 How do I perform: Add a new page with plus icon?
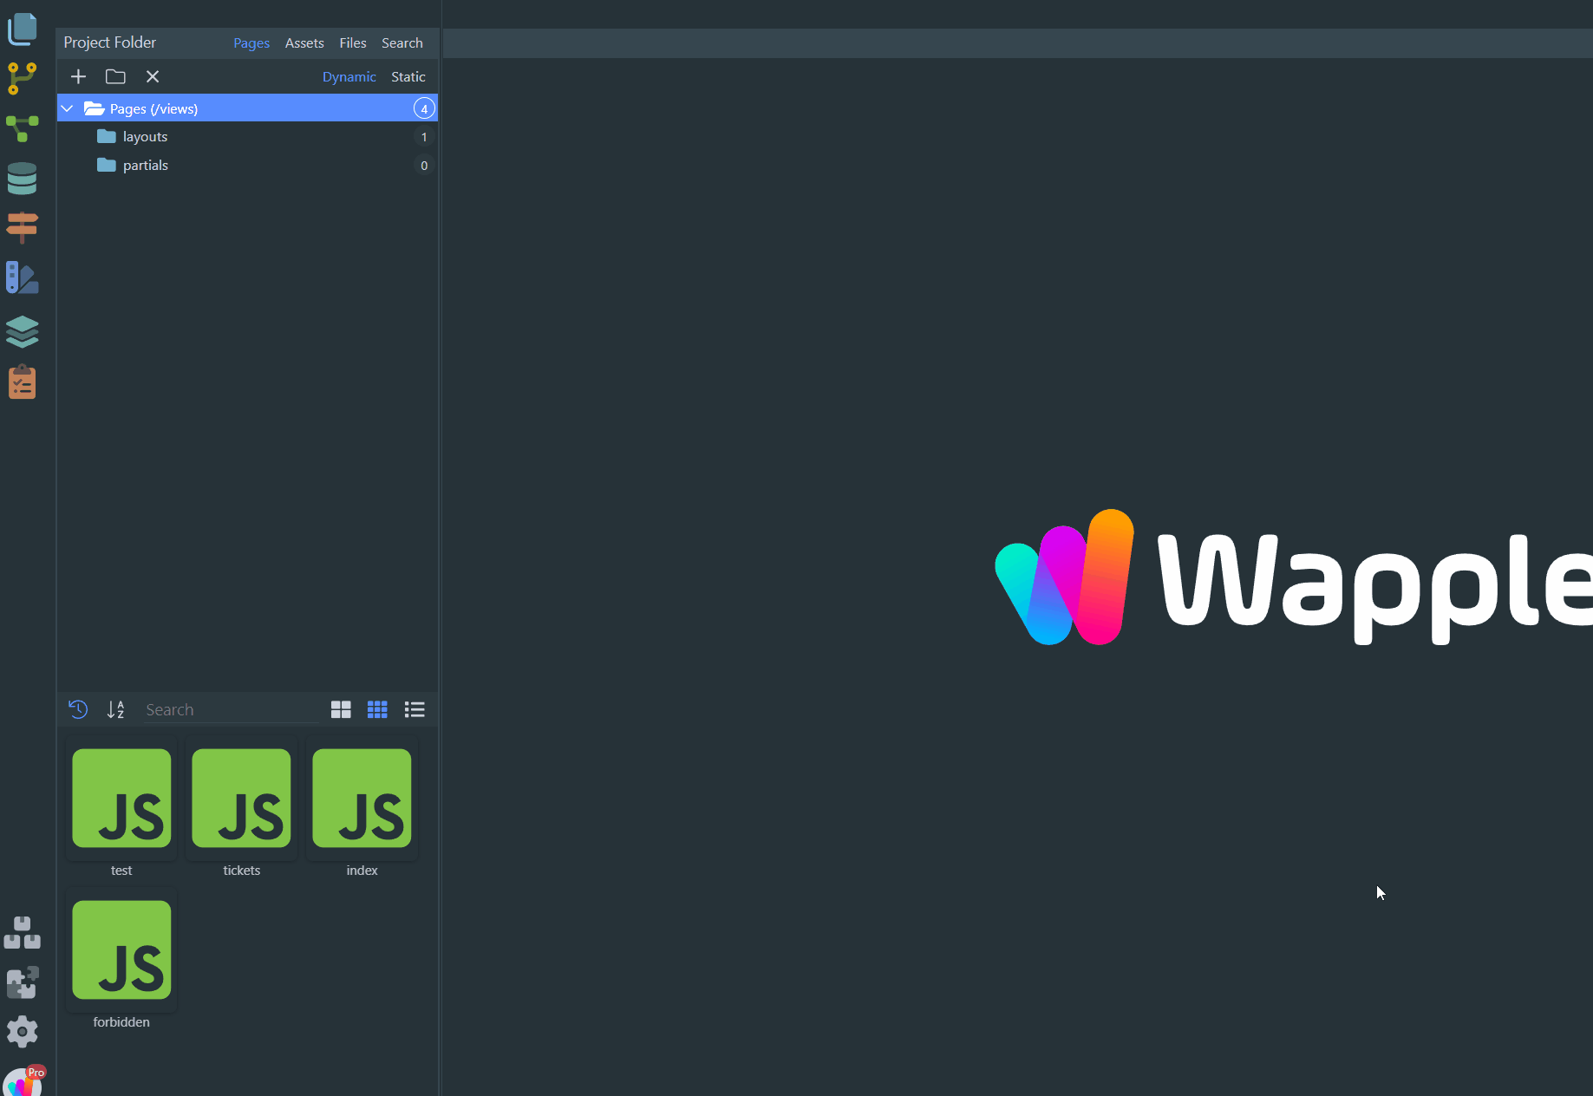[78, 76]
